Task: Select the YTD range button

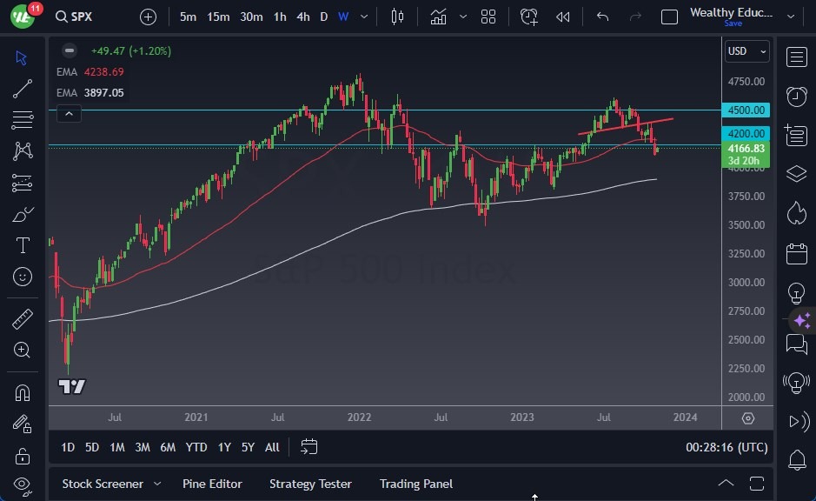Action: tap(196, 447)
